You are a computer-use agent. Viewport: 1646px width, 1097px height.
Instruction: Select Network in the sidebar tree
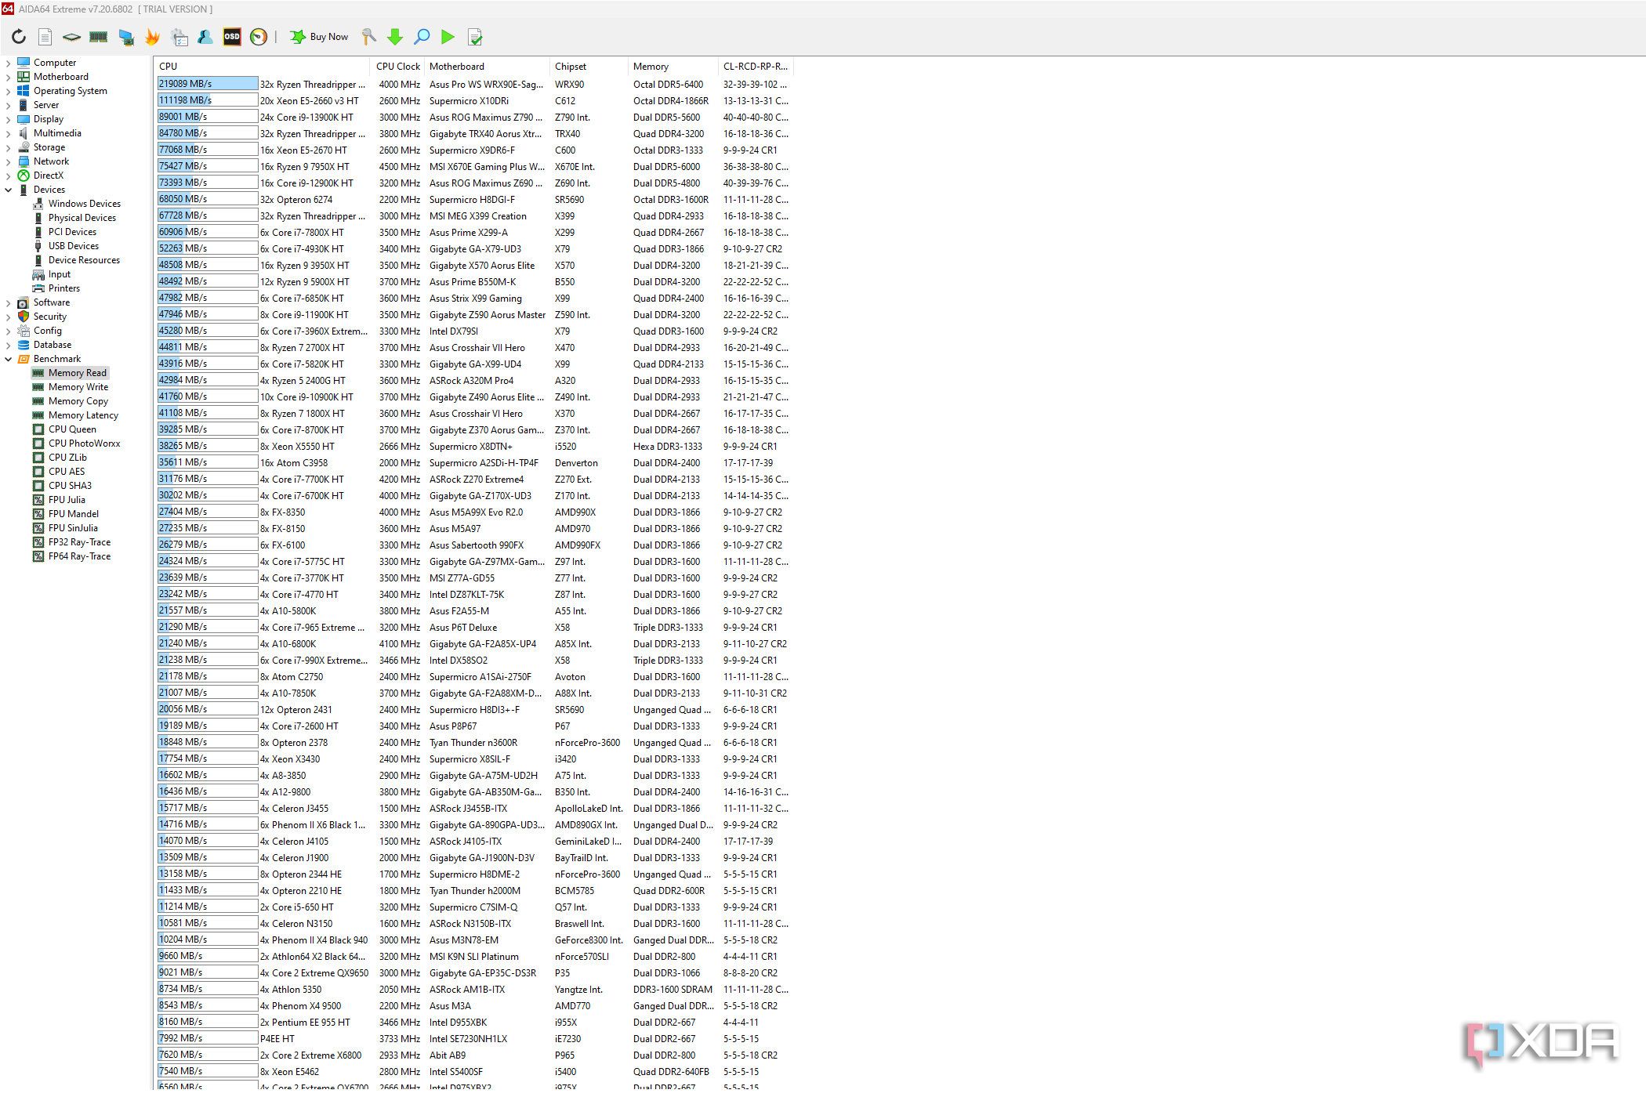(x=51, y=161)
